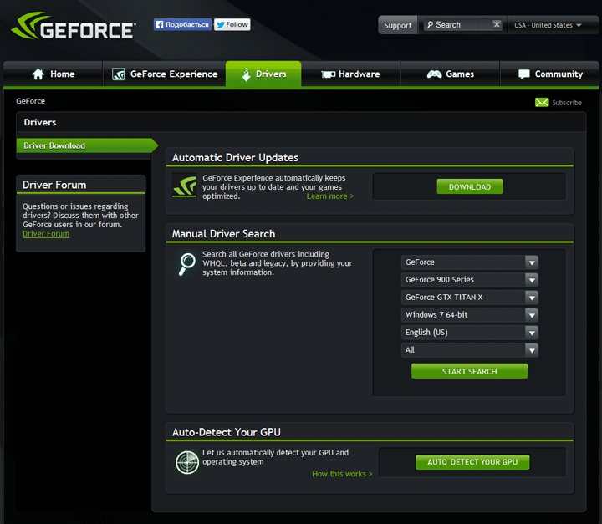Click the GeForce logo in header
602x524 pixels.
coord(74,26)
